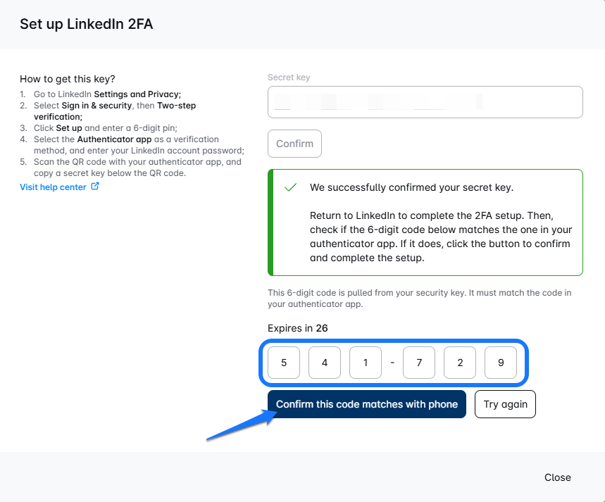Viewport: 605px width, 502px height.
Task: Click the How to get this key heading
Action: click(67, 79)
